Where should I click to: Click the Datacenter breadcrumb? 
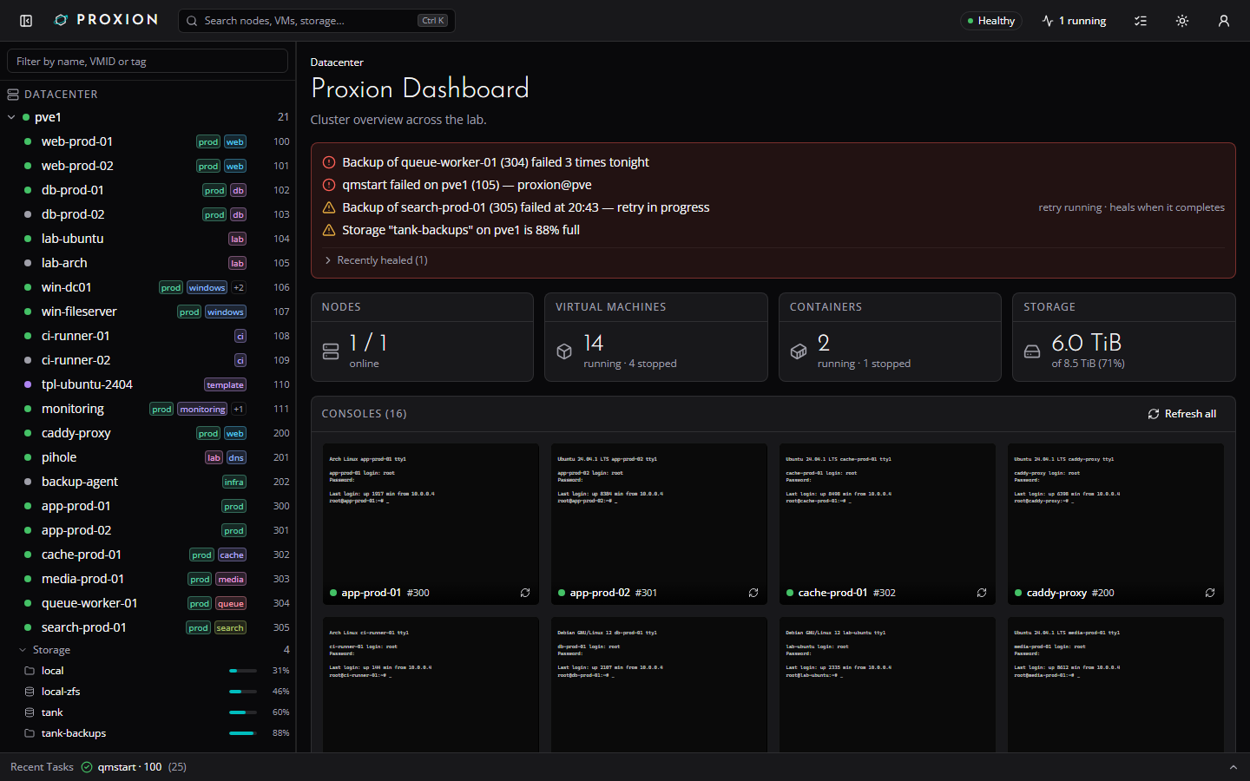[337, 62]
